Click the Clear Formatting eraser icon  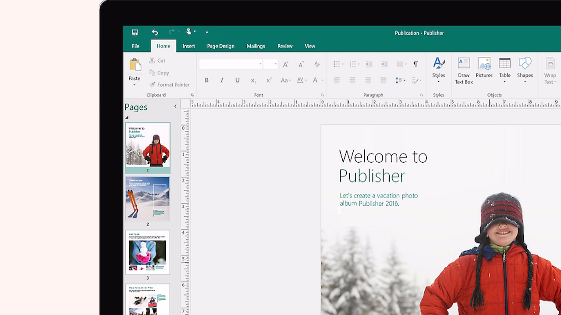tap(317, 64)
